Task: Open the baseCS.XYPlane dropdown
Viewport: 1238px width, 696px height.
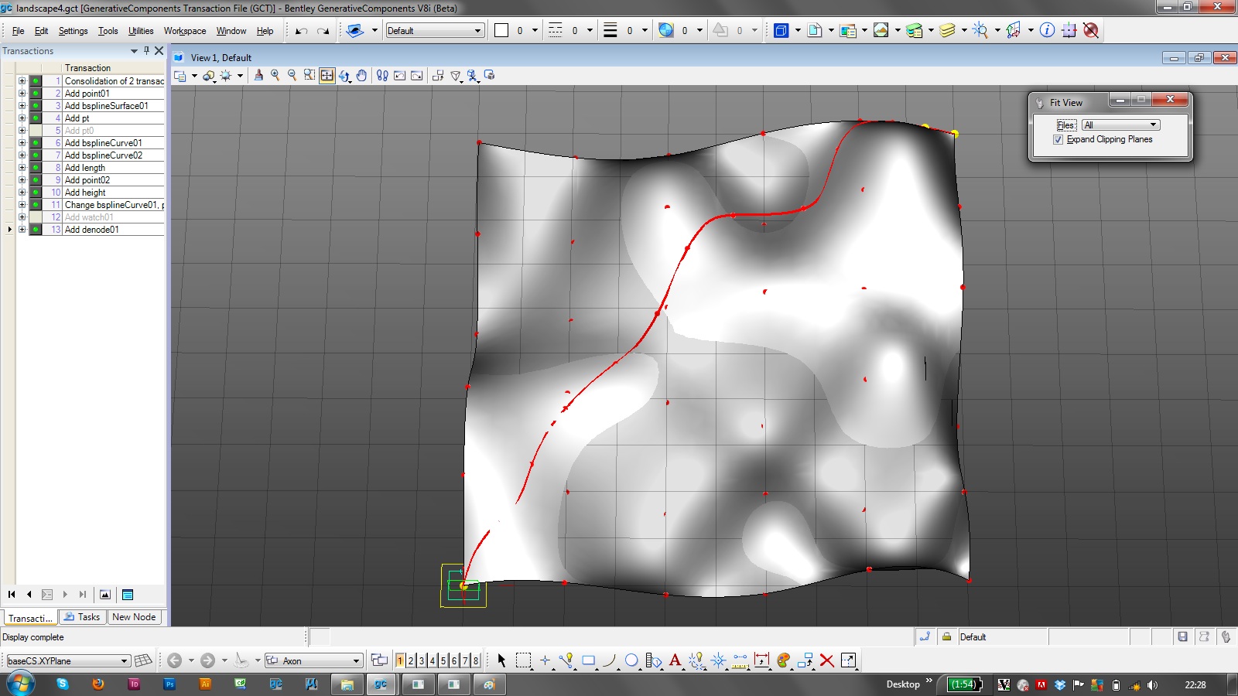Action: tap(124, 661)
